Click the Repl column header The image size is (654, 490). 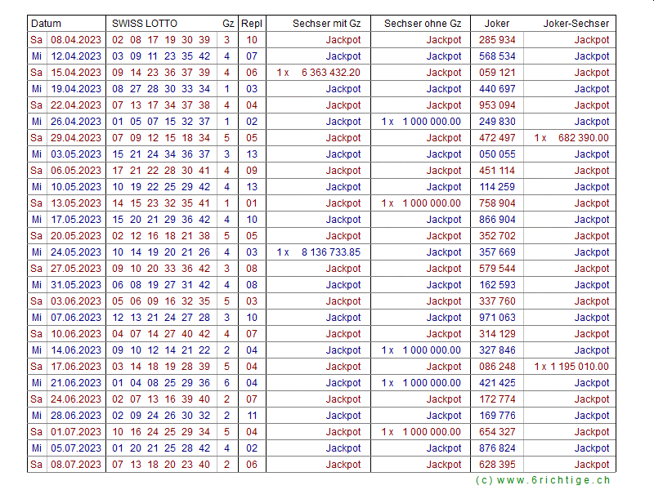click(252, 24)
